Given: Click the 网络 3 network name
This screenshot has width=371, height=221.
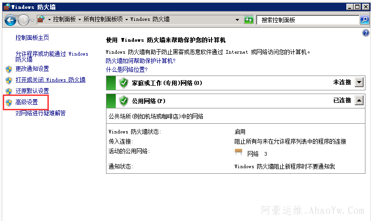Looking at the screenshot, I should pyautogui.click(x=257, y=154).
